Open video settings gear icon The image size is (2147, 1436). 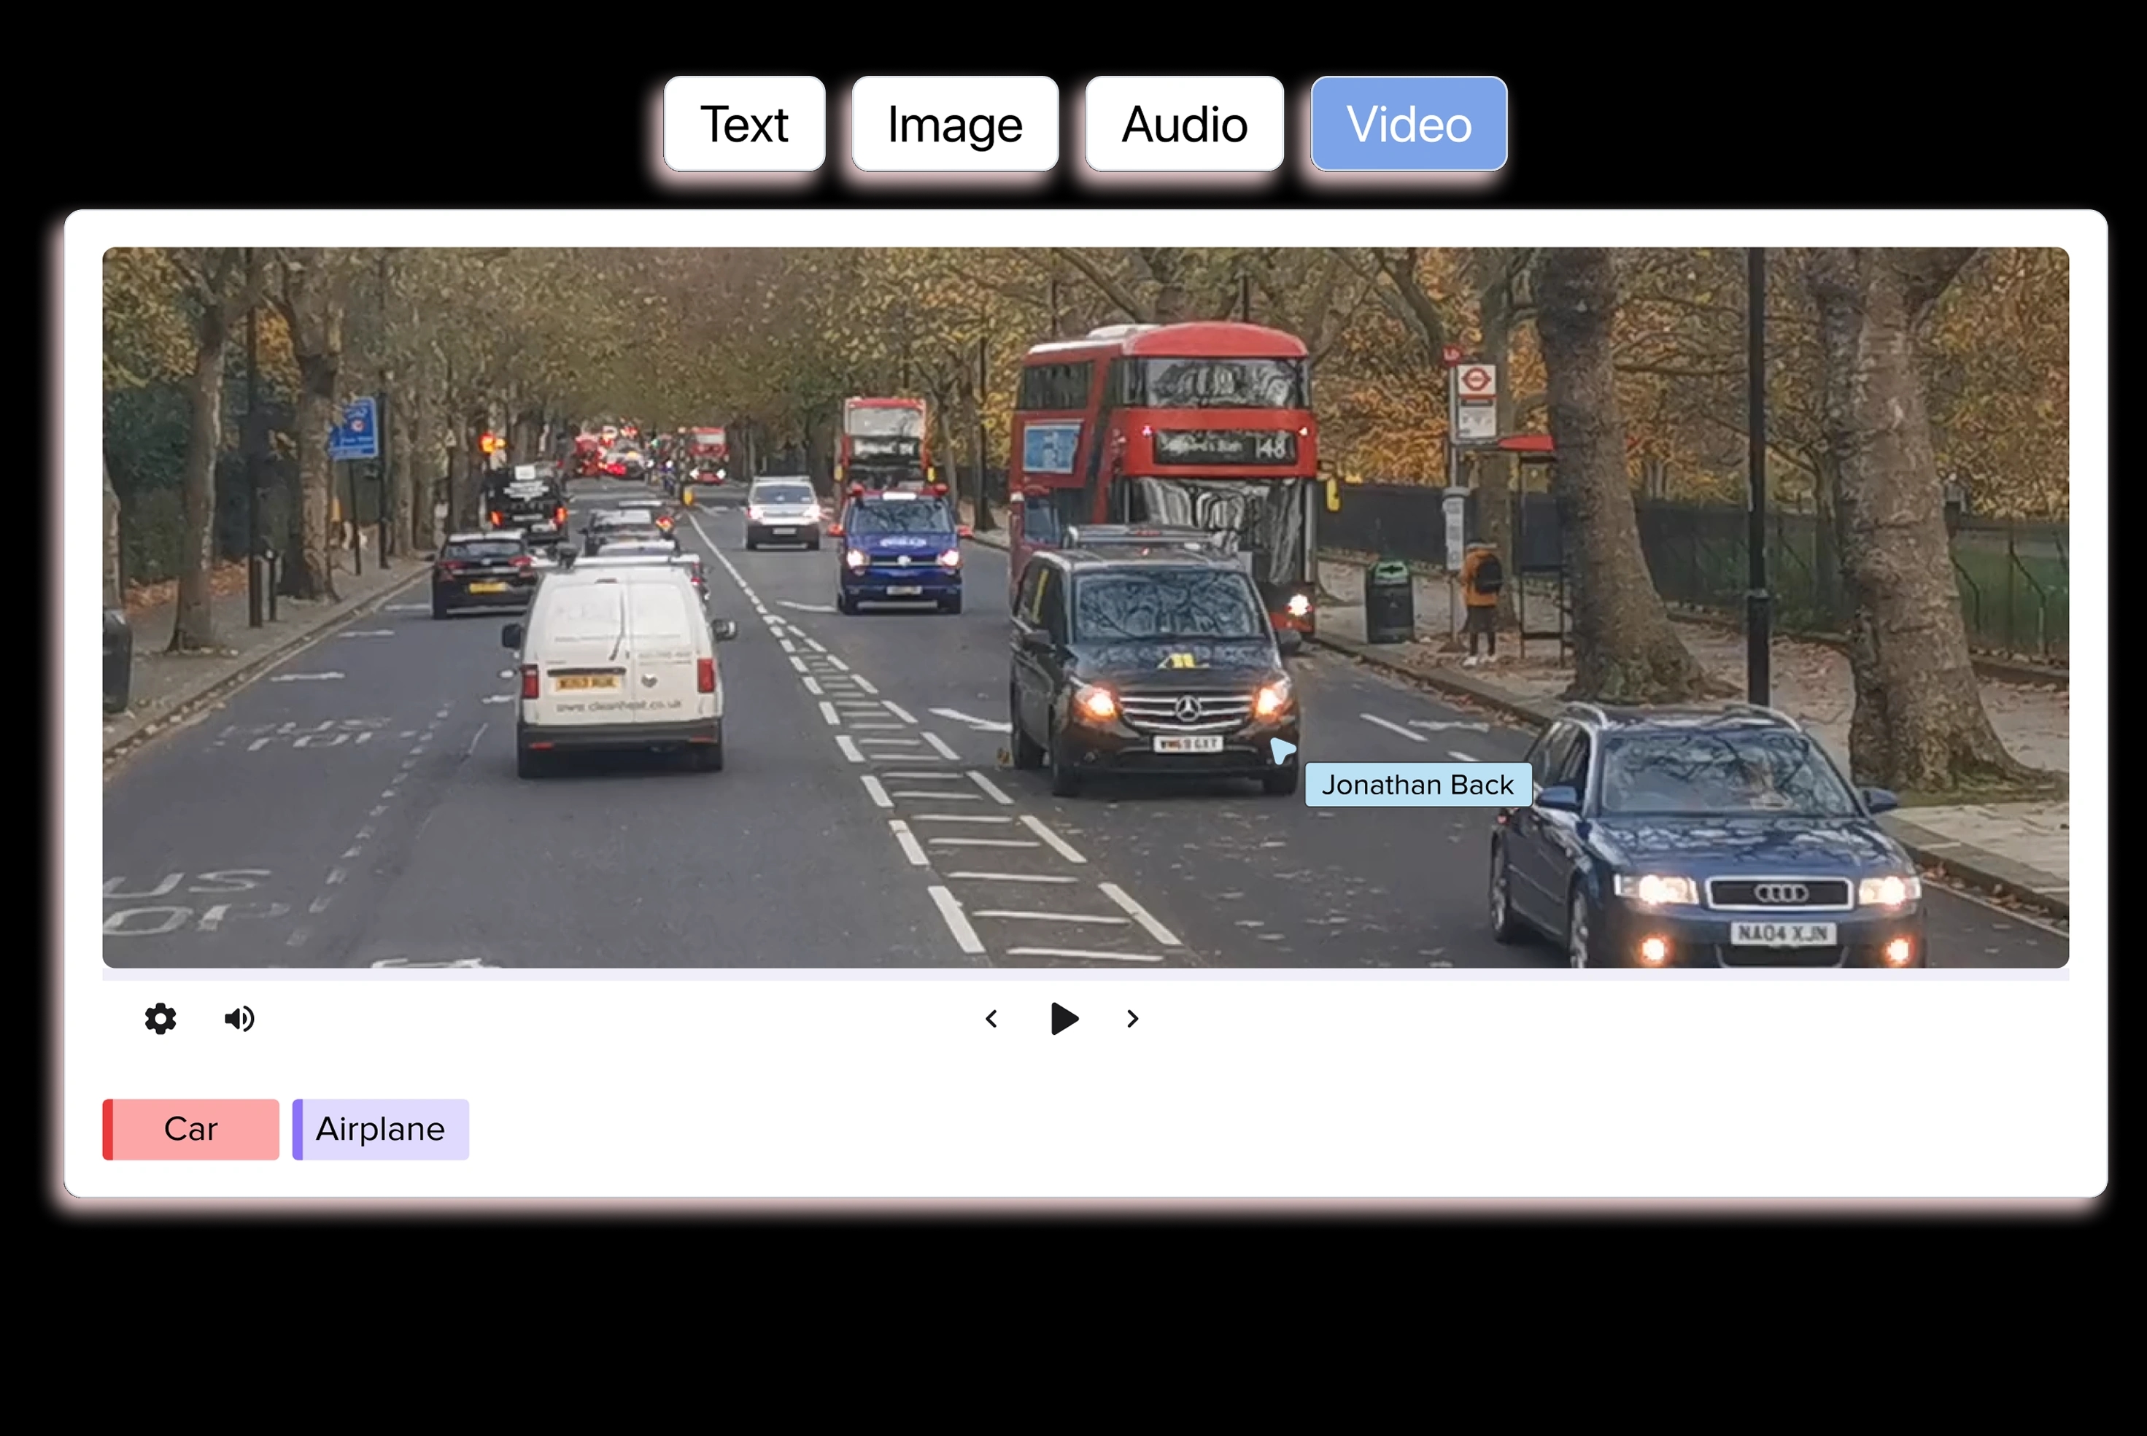point(160,1018)
